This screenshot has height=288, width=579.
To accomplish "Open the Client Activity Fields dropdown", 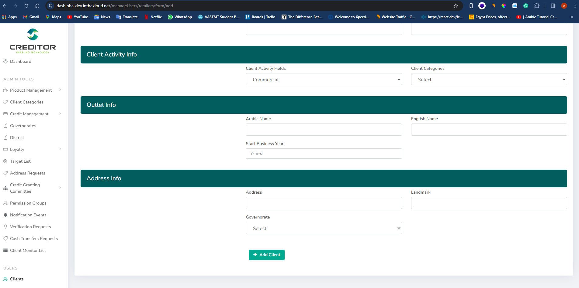I will click(x=324, y=80).
